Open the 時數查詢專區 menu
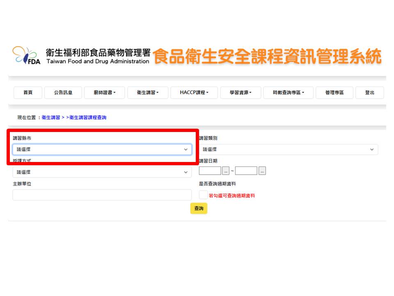Image resolution: width=394 pixels, height=296 pixels. 289,93
